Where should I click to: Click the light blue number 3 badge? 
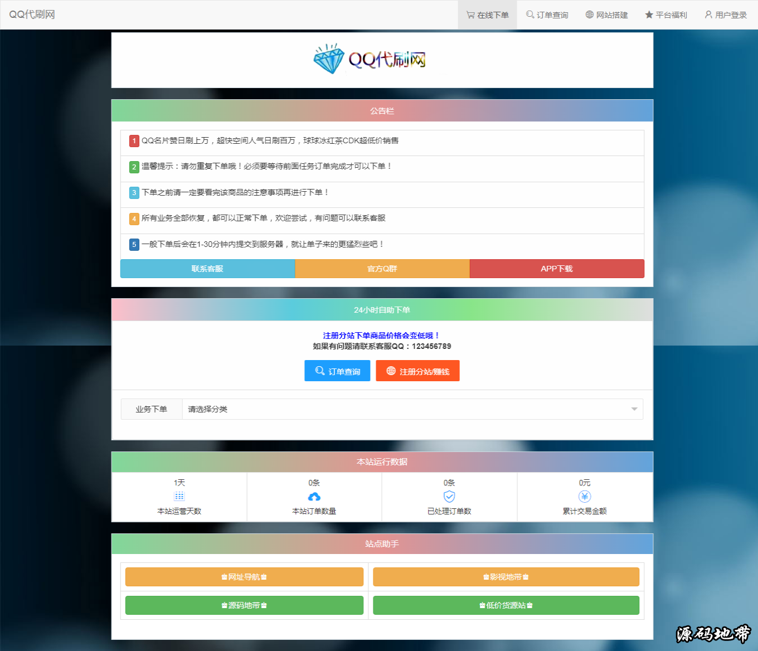(134, 193)
